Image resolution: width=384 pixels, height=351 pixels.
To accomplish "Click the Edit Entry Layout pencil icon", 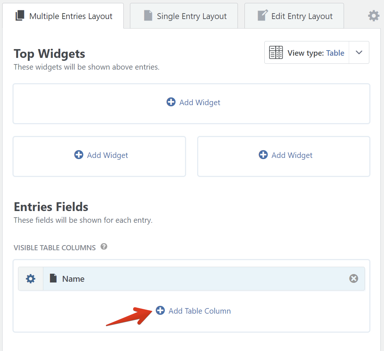I will [x=262, y=16].
